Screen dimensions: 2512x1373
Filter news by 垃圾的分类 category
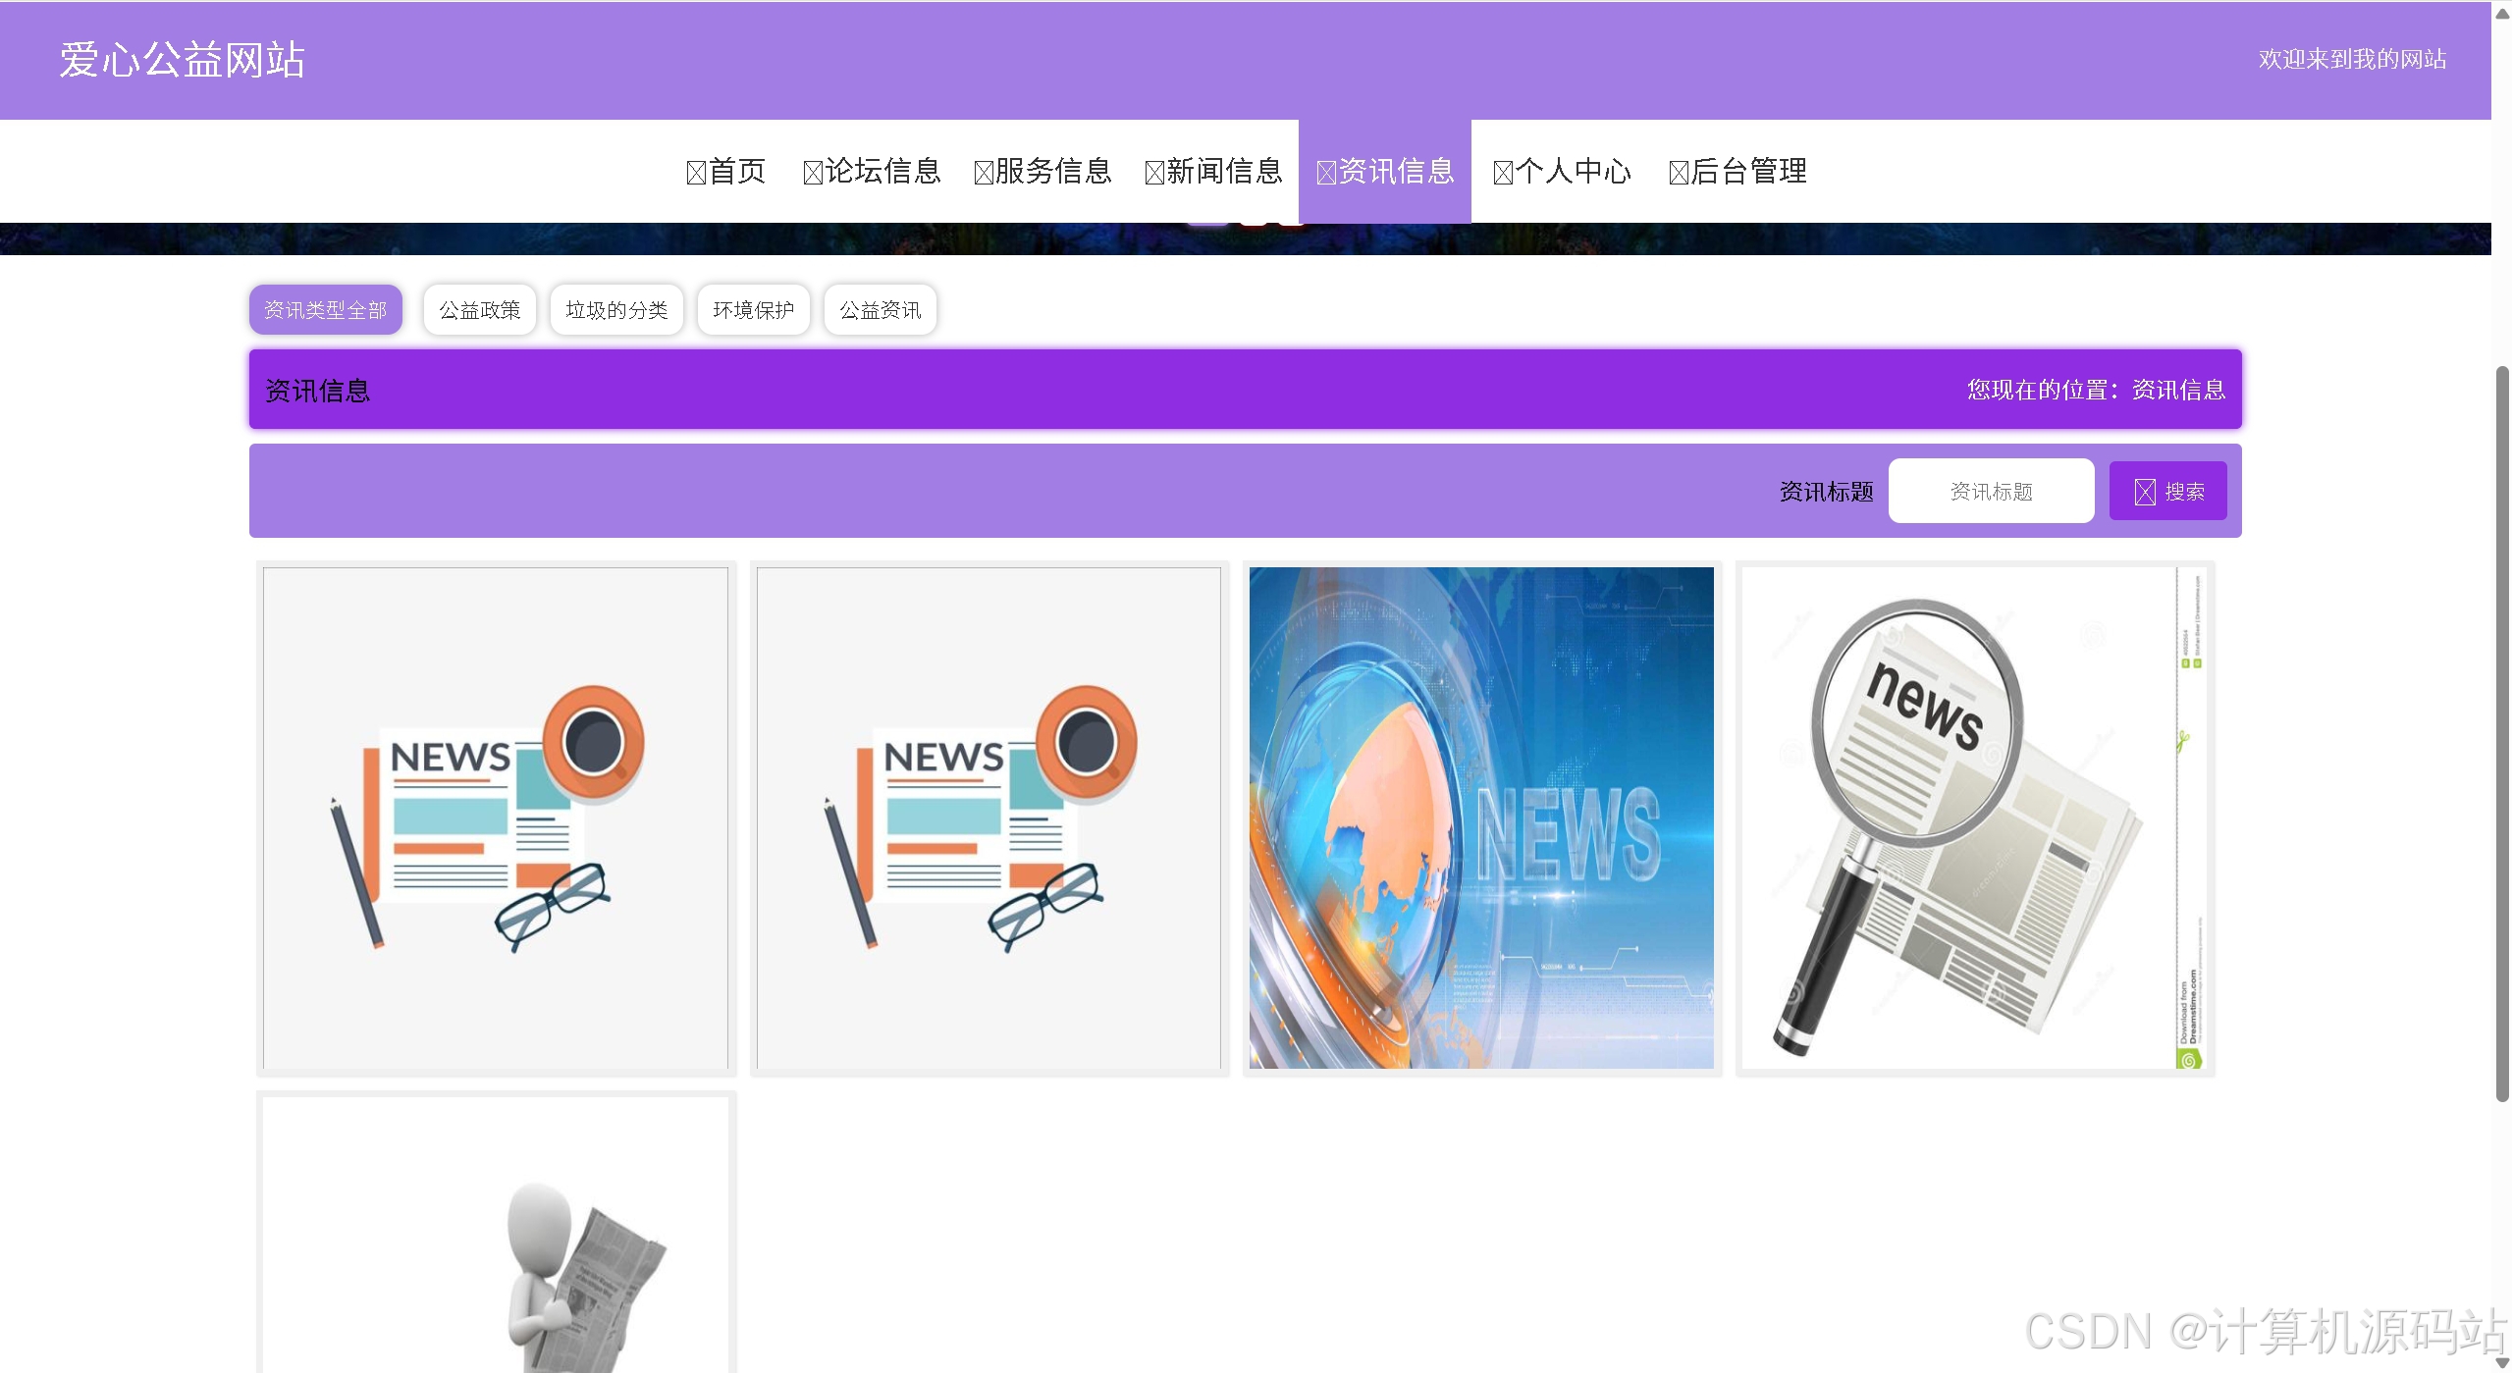pyautogui.click(x=616, y=310)
